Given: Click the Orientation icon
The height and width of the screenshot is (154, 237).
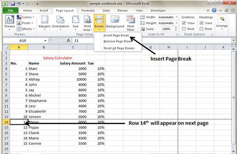Looking at the screenshot, I should coord(61,23).
